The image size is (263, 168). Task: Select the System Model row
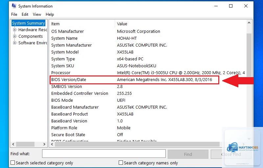[148, 52]
